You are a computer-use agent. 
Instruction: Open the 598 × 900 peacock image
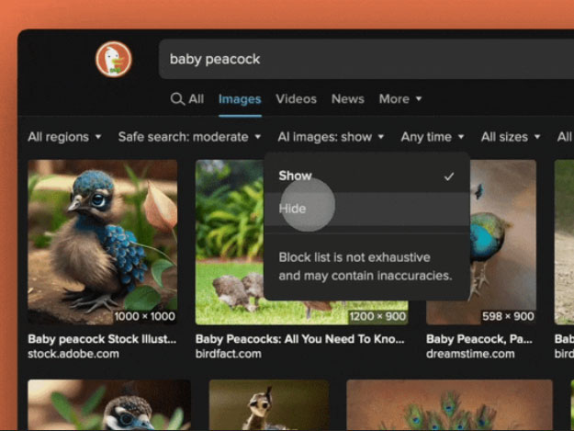point(503,242)
